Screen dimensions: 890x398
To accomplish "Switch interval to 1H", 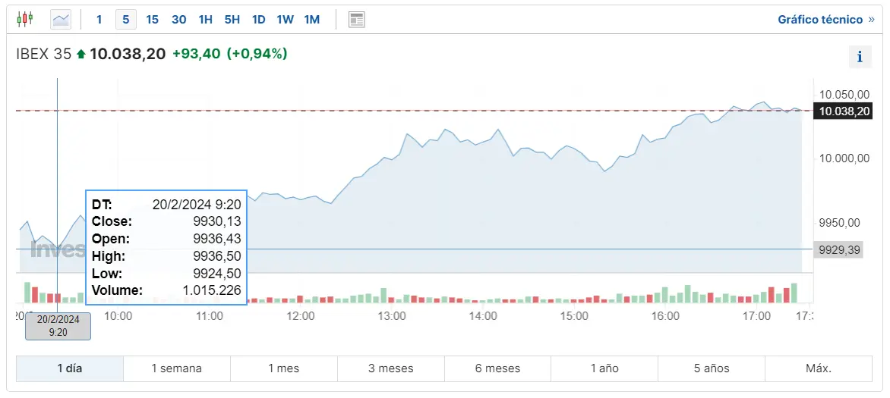I will tap(205, 19).
